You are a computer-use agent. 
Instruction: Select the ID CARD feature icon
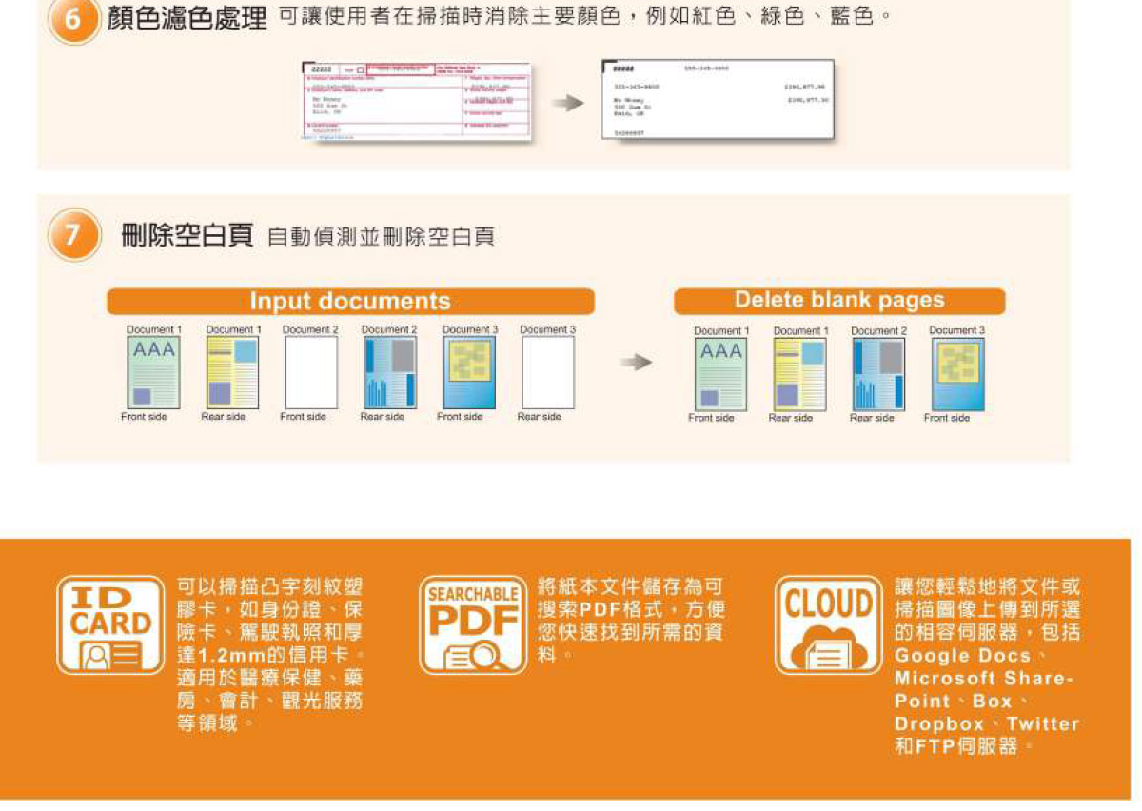(x=113, y=623)
